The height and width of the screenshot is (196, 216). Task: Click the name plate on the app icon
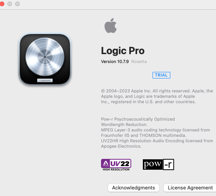click(45, 80)
